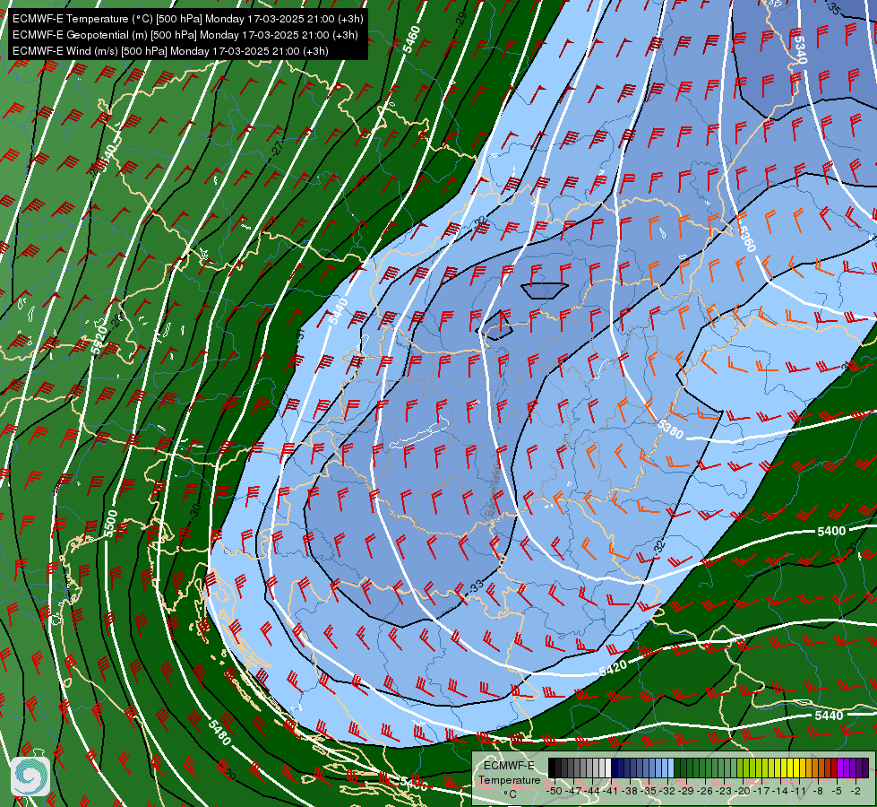The width and height of the screenshot is (877, 807).
Task: Click the 5500 geopotential contour label
Action: tap(111, 524)
